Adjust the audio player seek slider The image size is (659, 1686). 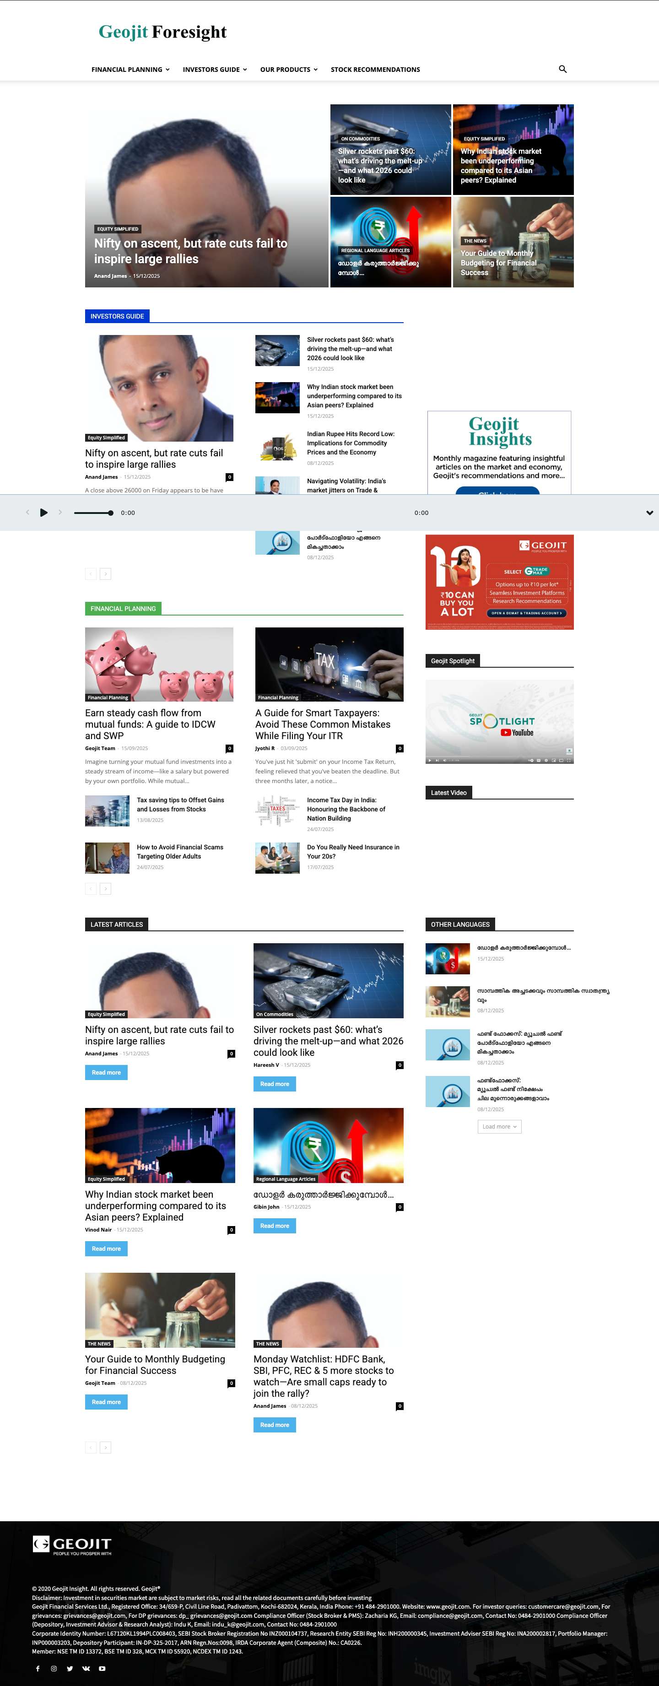(93, 513)
